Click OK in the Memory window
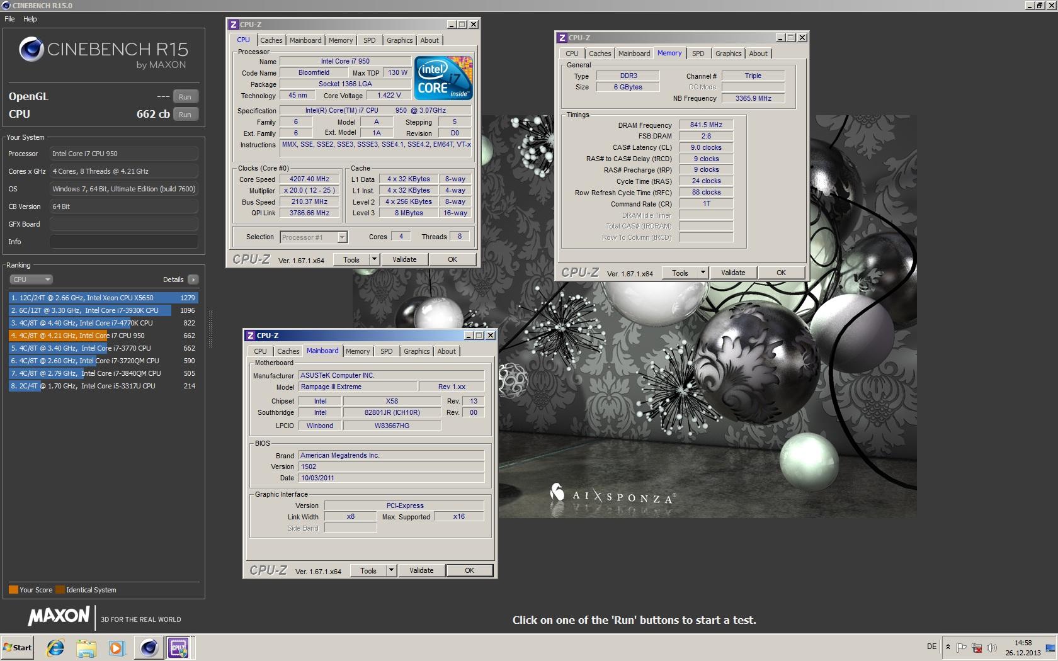1058x661 pixels. (x=781, y=273)
